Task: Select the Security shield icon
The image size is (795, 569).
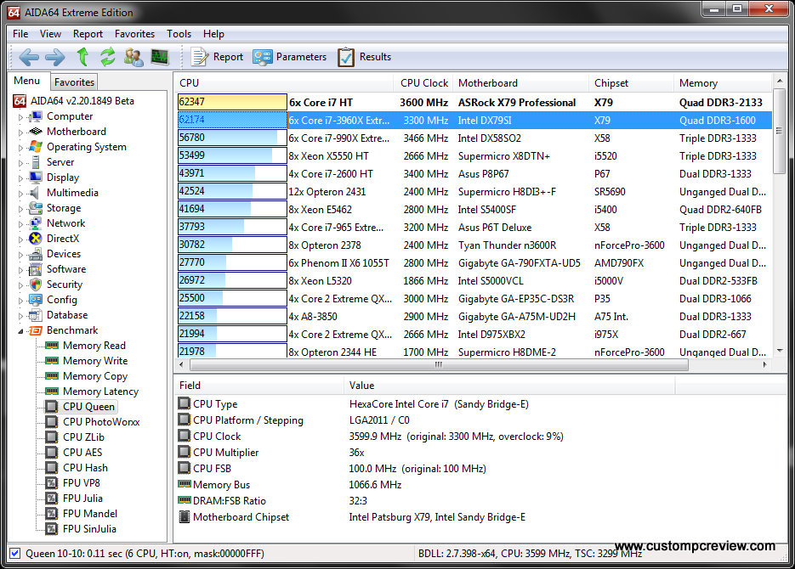Action: (x=36, y=284)
